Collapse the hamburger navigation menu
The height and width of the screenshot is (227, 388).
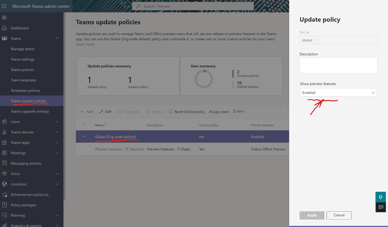click(5, 18)
